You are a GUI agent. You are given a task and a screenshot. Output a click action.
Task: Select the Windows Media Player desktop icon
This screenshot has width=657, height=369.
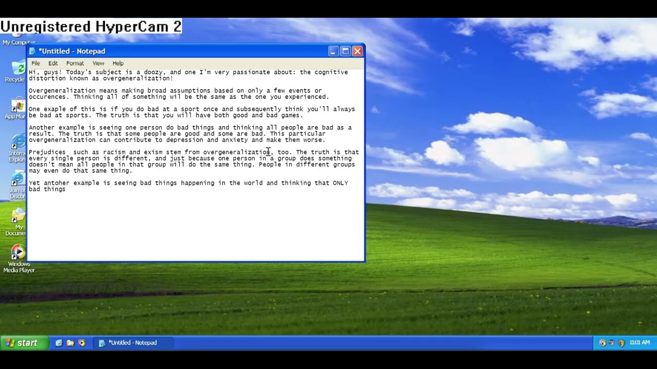pos(19,259)
